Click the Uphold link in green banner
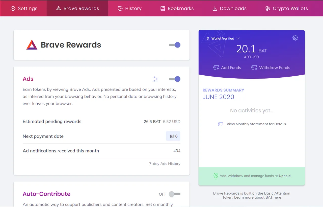 pos(285,176)
